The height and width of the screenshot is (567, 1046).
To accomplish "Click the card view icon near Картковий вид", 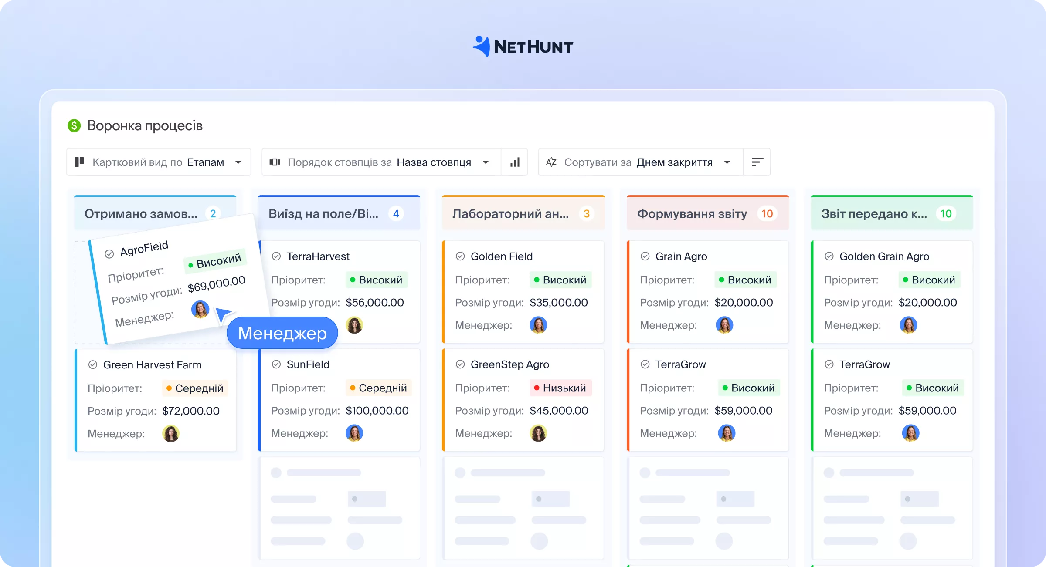I will [79, 162].
